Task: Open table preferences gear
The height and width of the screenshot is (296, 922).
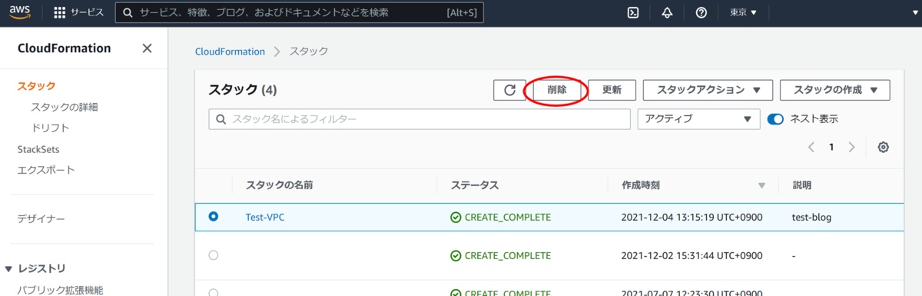Action: pyautogui.click(x=884, y=148)
